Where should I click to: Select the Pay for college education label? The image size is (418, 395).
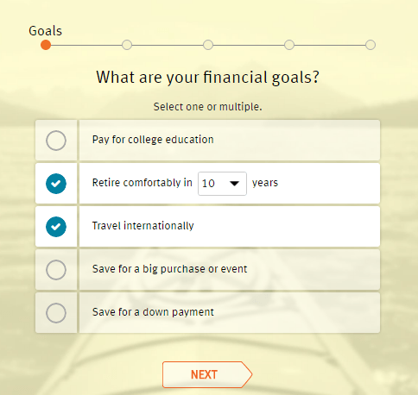[x=153, y=140]
